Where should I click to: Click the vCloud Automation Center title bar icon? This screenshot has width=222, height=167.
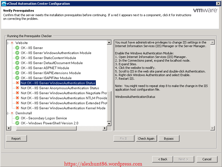pos(4,4)
